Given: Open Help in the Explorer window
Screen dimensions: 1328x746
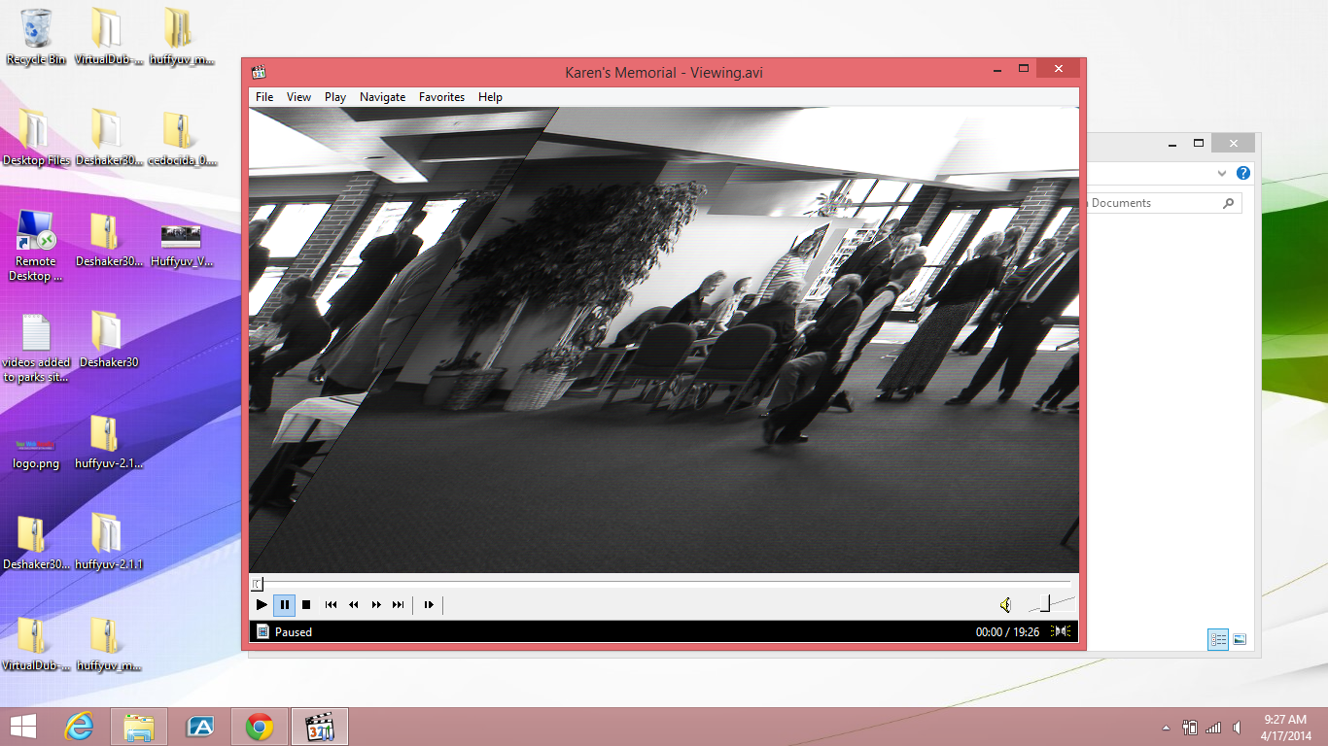Looking at the screenshot, I should 1242,173.
